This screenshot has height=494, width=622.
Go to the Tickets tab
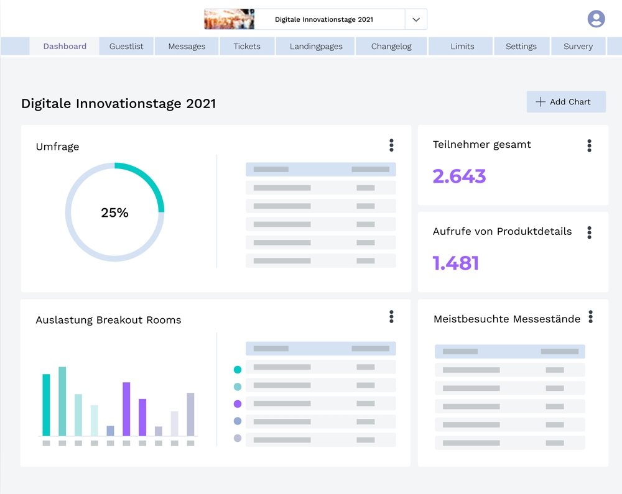247,47
